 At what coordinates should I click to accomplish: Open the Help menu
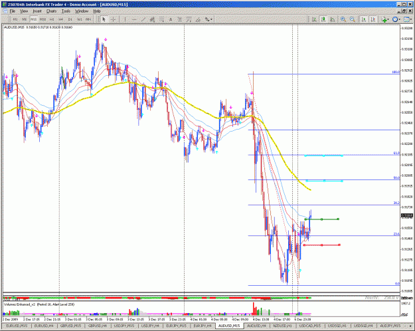[x=97, y=11]
